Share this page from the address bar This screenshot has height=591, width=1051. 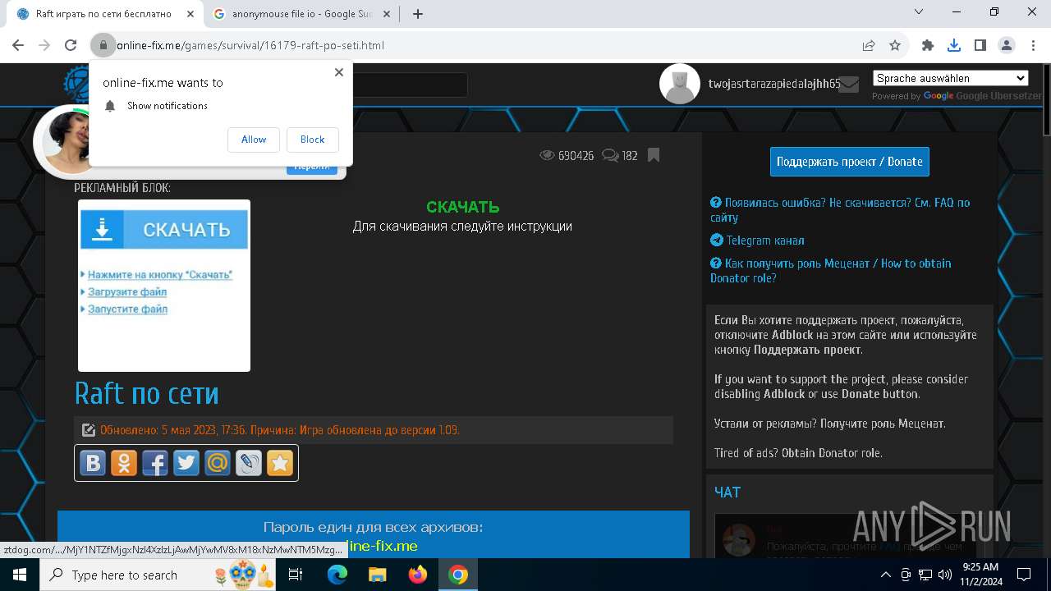[x=869, y=45]
